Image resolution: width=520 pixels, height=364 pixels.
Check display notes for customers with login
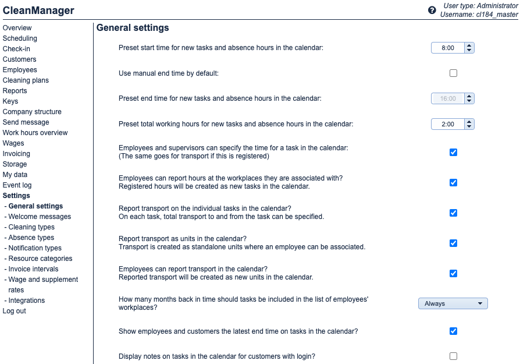(454, 356)
